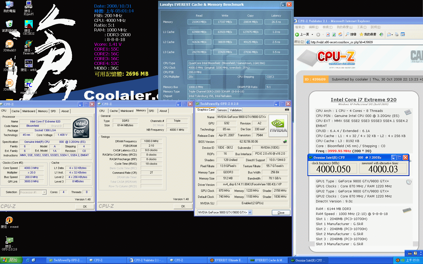Select SPD tab in CPU-Z Memory window

151,111
